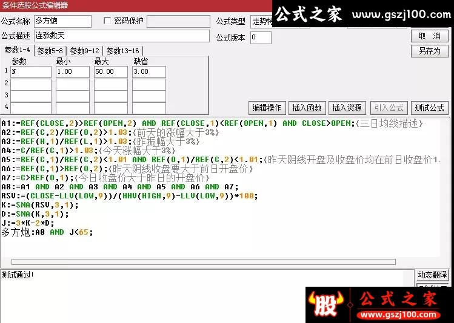Switch to the 参数5-8 tab

tap(50, 51)
